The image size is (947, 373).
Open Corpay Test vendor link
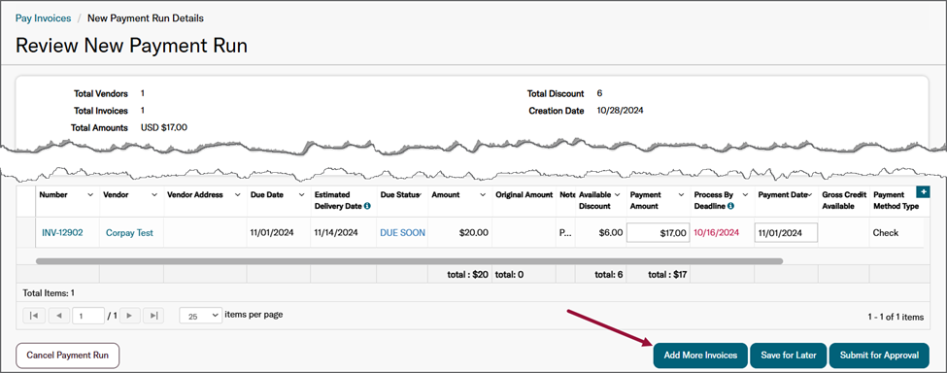(129, 232)
